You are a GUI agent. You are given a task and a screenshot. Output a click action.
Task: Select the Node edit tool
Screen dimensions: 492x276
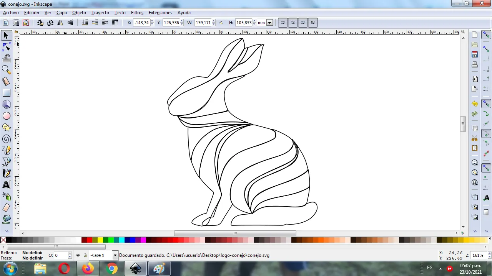(x=6, y=47)
